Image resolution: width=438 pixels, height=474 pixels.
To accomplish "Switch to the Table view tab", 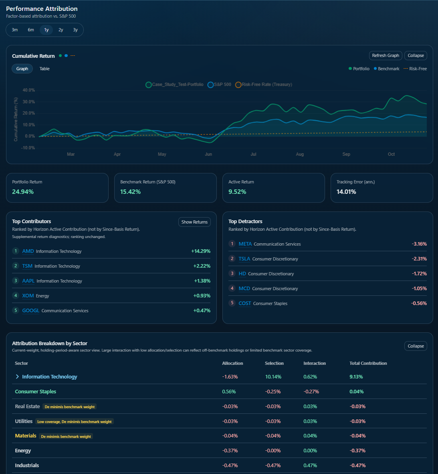I will [44, 69].
